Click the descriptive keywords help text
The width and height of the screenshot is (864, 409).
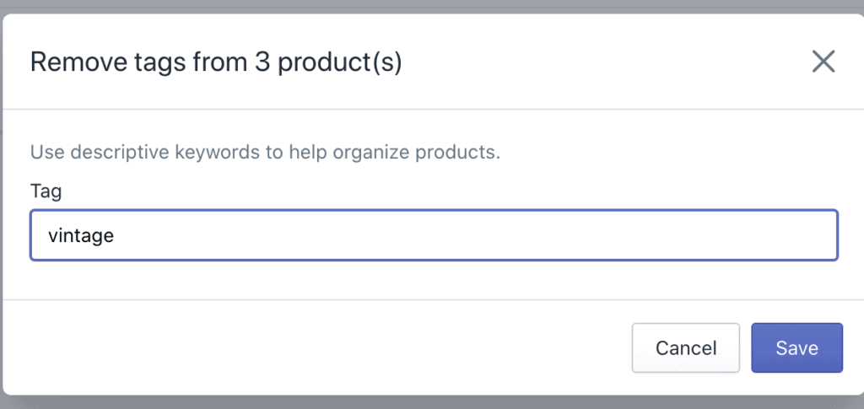coord(265,152)
